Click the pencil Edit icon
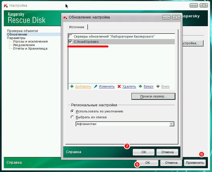Screen dimensions: 212x172 click(x=96, y=86)
